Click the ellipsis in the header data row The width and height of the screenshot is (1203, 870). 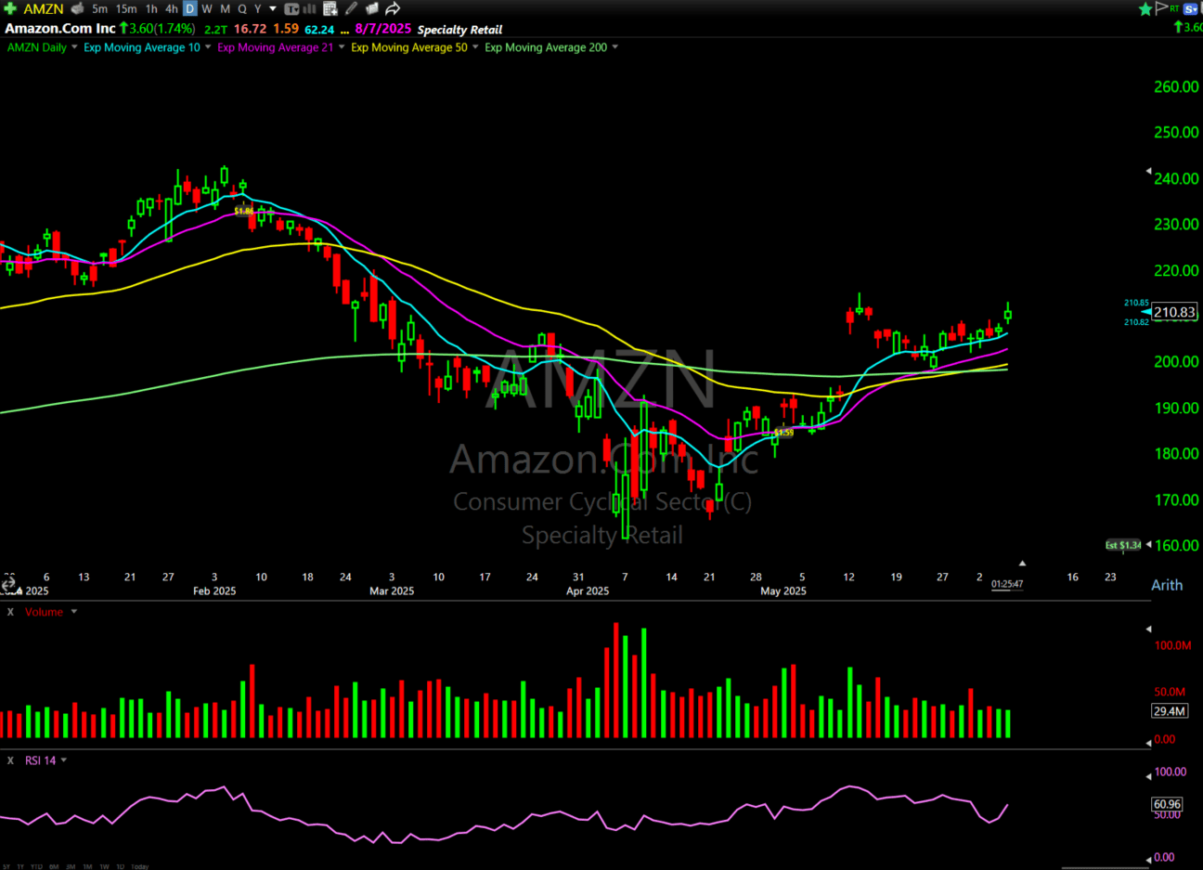tap(344, 32)
